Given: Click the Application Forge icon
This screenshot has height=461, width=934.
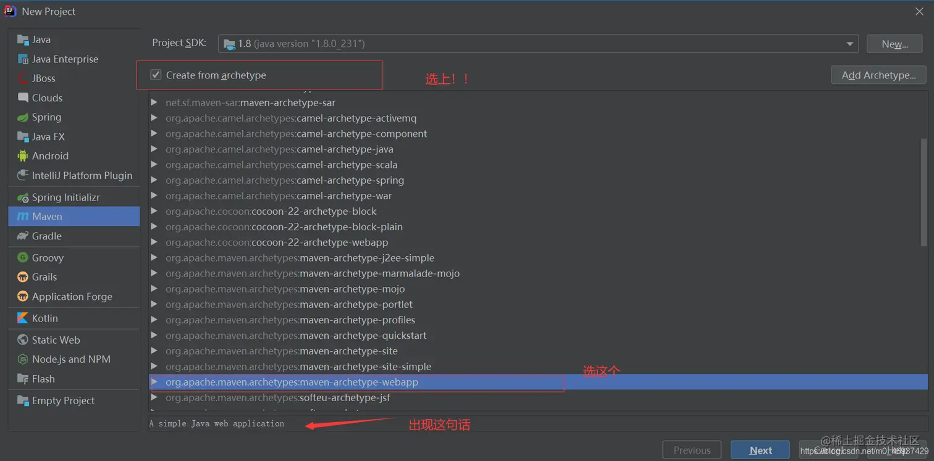Looking at the screenshot, I should pos(23,297).
